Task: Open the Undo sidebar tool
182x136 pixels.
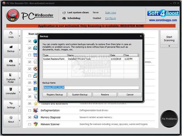Action: [11, 36]
